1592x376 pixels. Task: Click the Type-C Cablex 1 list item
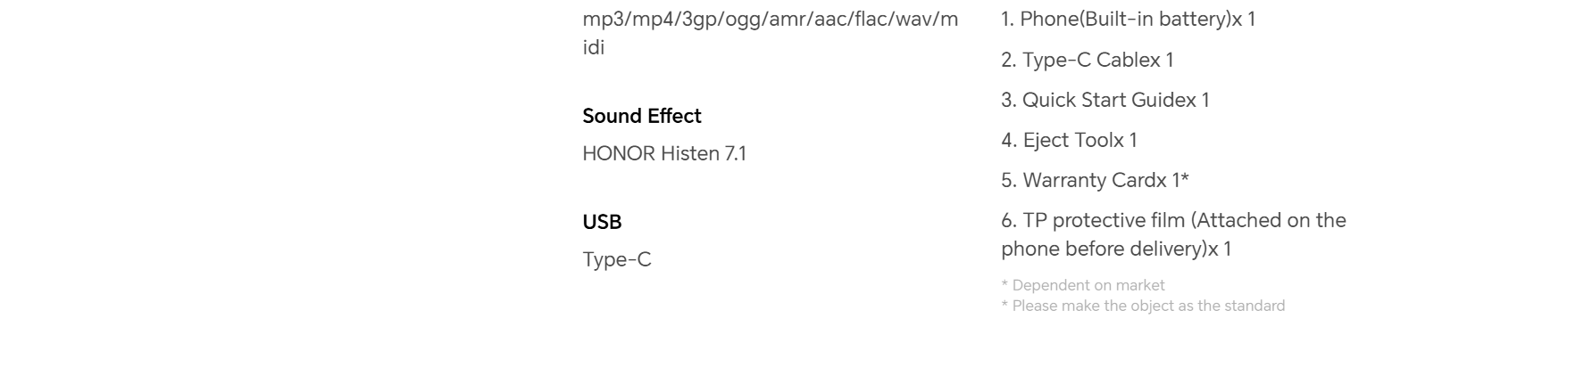(1088, 60)
